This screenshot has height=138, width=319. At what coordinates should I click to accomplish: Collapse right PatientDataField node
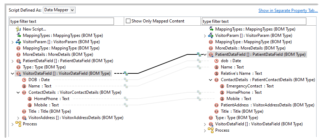pos(205,55)
